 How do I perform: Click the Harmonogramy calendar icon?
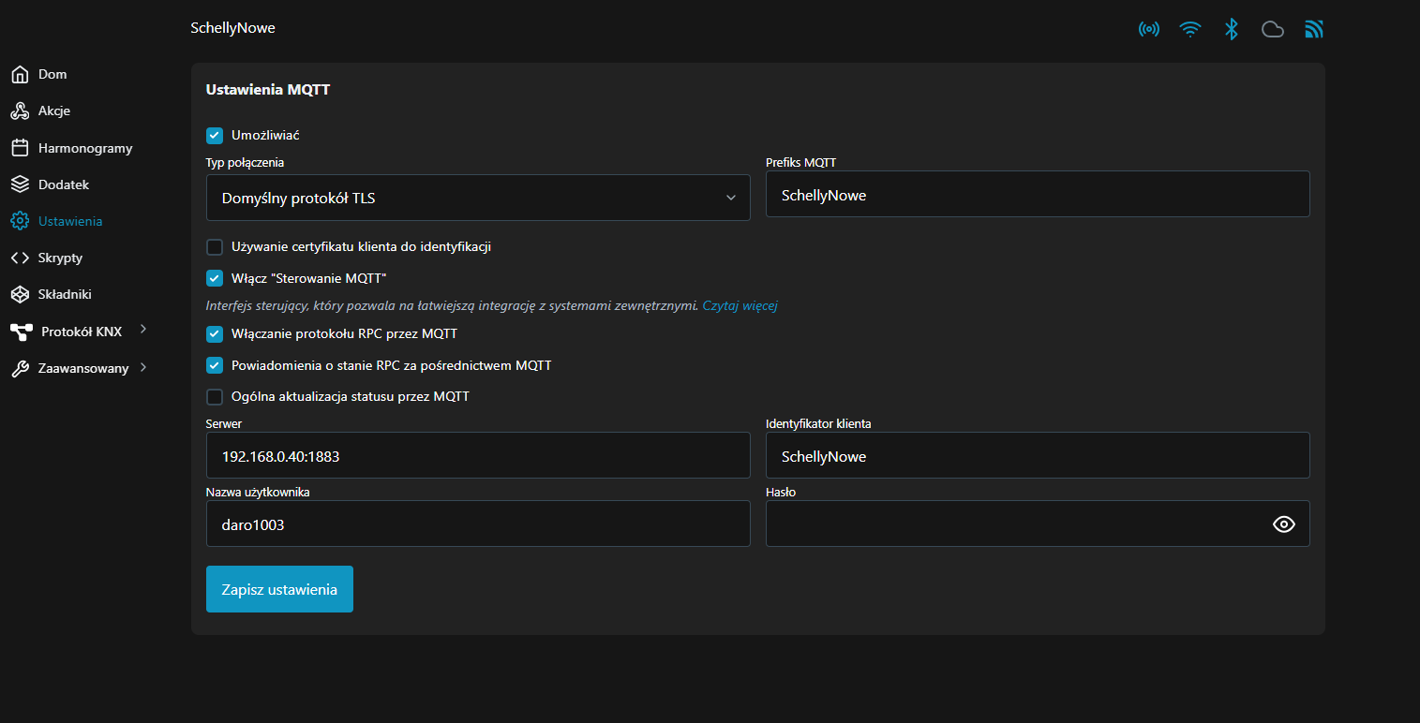pos(20,148)
